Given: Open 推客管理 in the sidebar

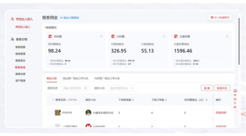Looking at the screenshot, I should [x=20, y=54].
